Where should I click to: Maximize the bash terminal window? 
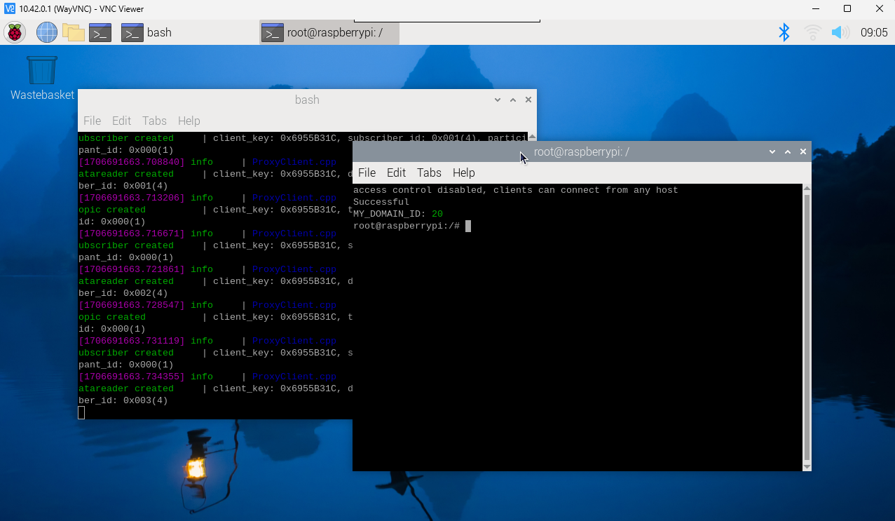click(513, 100)
